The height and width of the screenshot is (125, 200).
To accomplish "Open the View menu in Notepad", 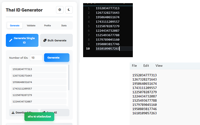I will [159, 66].
